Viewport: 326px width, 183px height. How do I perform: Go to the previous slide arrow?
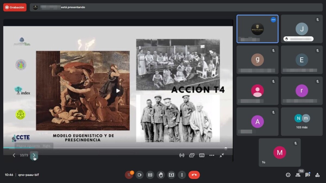pos(14,155)
